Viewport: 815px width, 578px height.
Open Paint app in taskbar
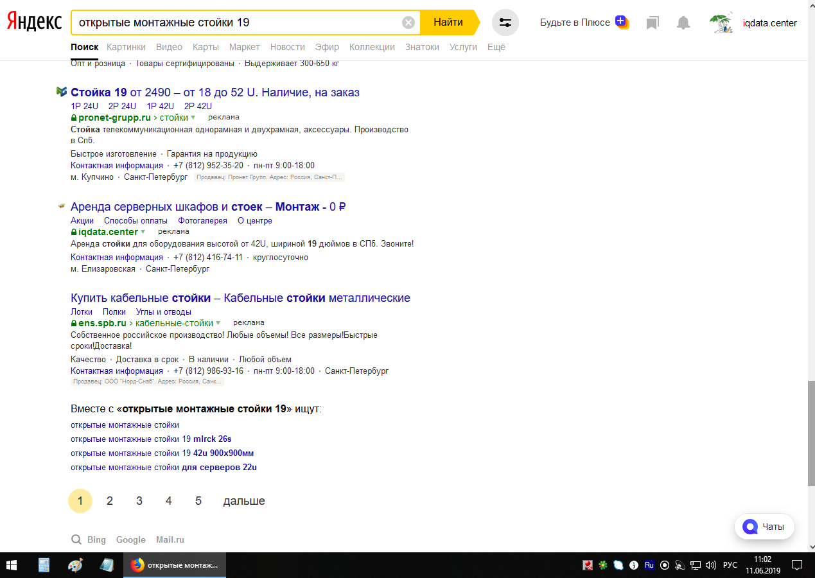(x=76, y=565)
